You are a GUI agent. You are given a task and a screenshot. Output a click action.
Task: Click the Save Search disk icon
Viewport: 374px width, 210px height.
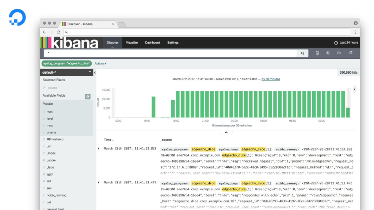pos(328,53)
